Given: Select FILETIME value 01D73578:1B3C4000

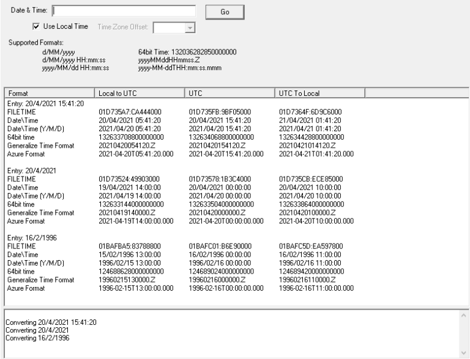Looking at the screenshot, I should pos(220,179).
